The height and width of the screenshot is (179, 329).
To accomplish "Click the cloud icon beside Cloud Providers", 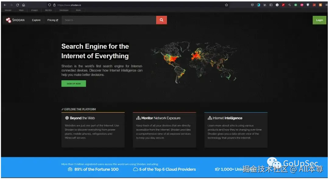I will pos(136,169).
